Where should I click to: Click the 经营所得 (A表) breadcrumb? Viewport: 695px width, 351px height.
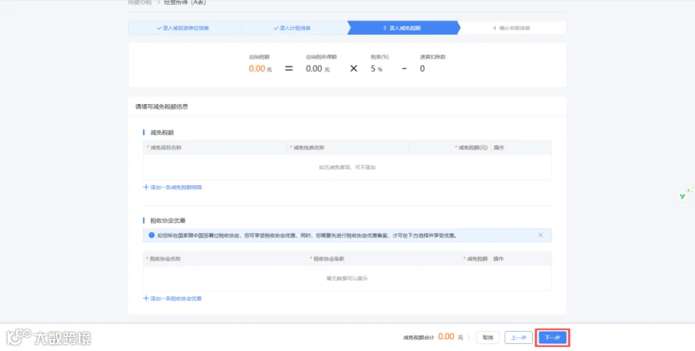coord(185,2)
